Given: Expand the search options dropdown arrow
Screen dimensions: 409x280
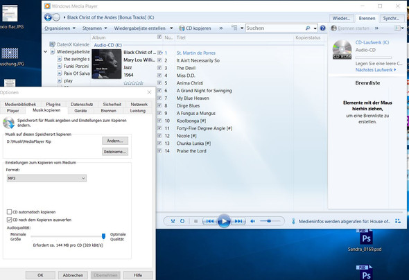Looking at the screenshot, I should pos(315,28).
